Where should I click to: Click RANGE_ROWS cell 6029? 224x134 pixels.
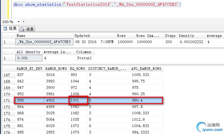pos(56,126)
